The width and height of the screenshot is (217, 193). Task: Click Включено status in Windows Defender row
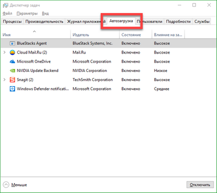(x=130, y=89)
